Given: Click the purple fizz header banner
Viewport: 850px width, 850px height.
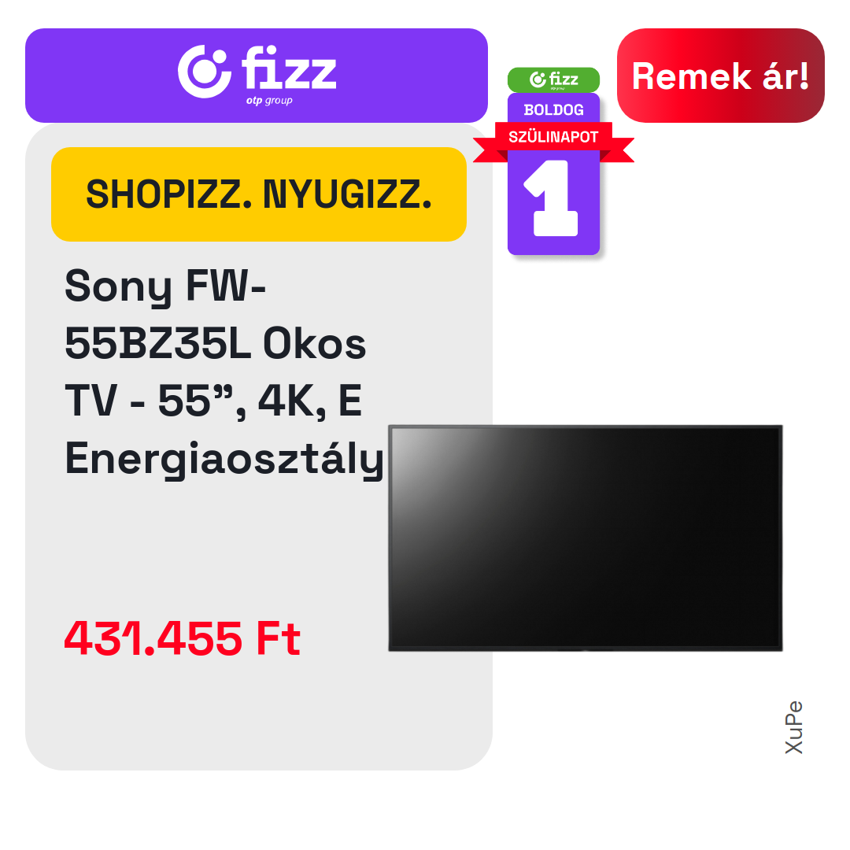Looking at the screenshot, I should [257, 76].
